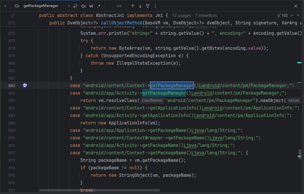Go to next occurrence with down arrow
Image resolution: width=304 pixels, height=194 pixels.
140,6
